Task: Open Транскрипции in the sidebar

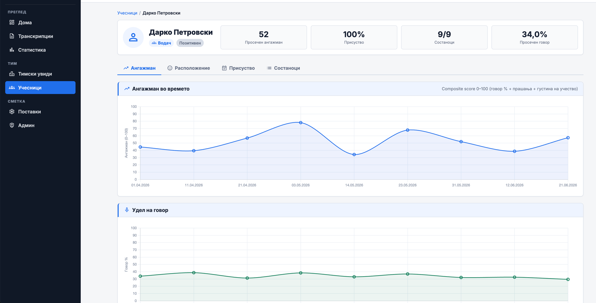Action: [x=40, y=36]
